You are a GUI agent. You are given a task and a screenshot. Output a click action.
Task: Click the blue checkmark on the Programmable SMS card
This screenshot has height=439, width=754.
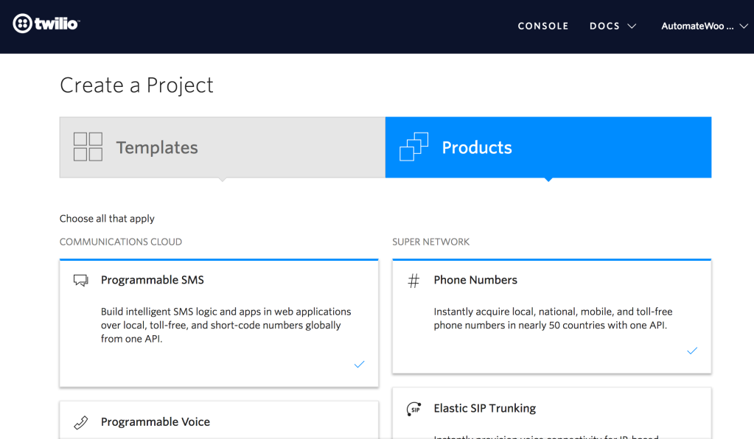(359, 364)
